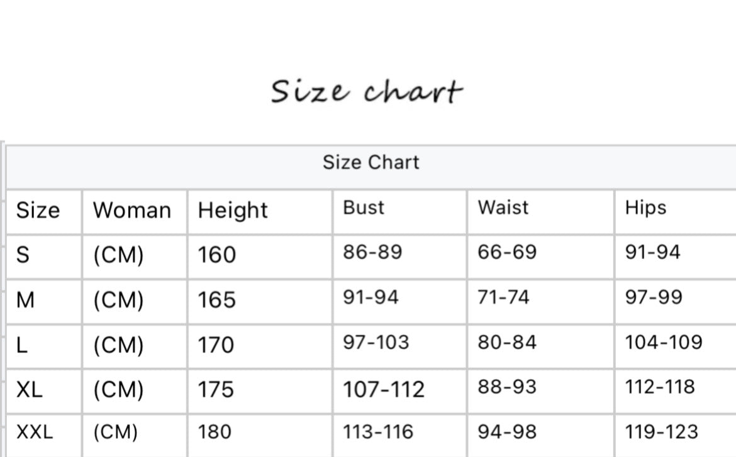Click the bust measurement 86-89
This screenshot has height=457, width=736.
click(372, 252)
